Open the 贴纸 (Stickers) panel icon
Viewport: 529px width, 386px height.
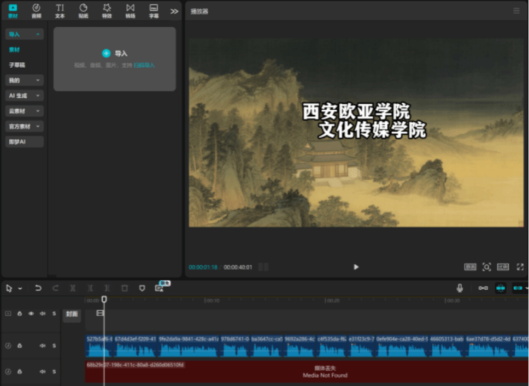point(83,10)
